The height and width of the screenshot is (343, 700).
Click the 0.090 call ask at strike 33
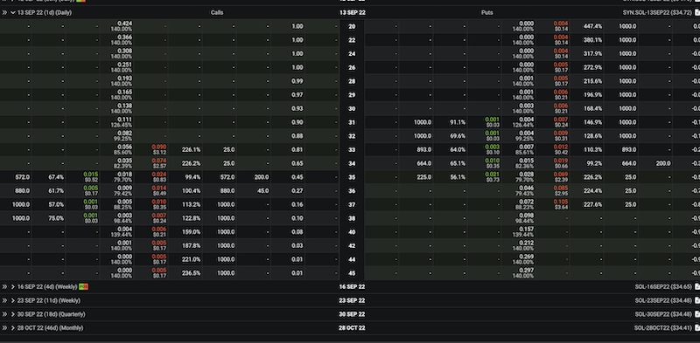coord(159,147)
